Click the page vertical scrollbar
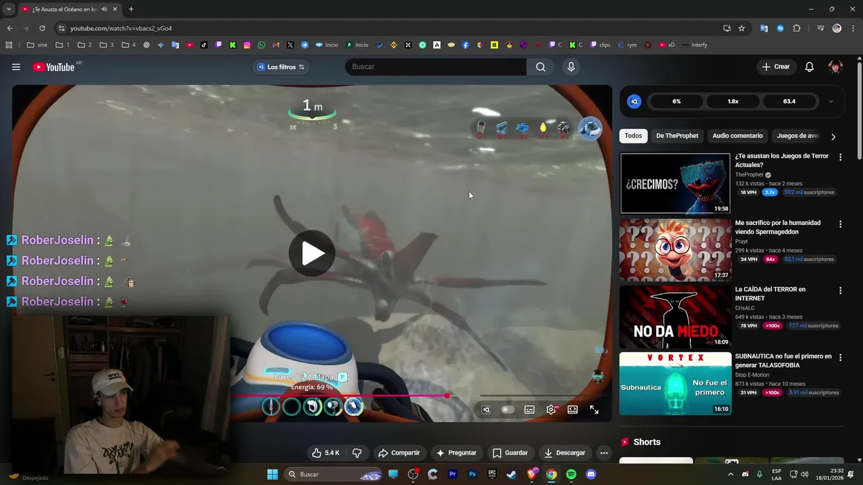This screenshot has height=485, width=863. point(859,111)
